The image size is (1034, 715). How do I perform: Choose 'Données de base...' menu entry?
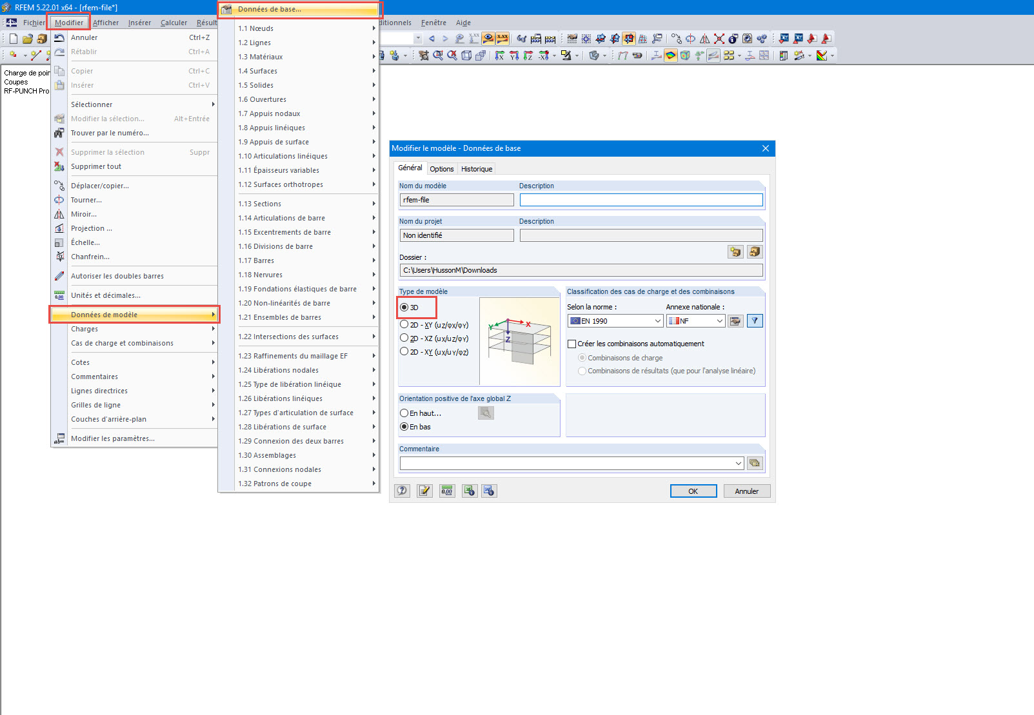(300, 9)
